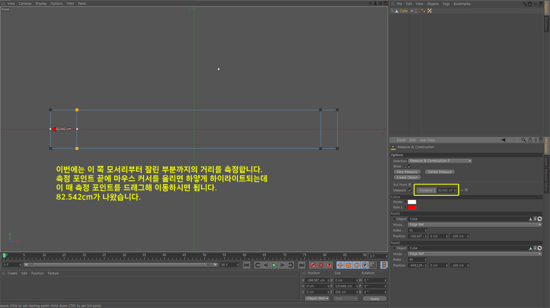Click Object Manager search magnifier icon
The width and height of the screenshot is (550, 308).
[524, 4]
